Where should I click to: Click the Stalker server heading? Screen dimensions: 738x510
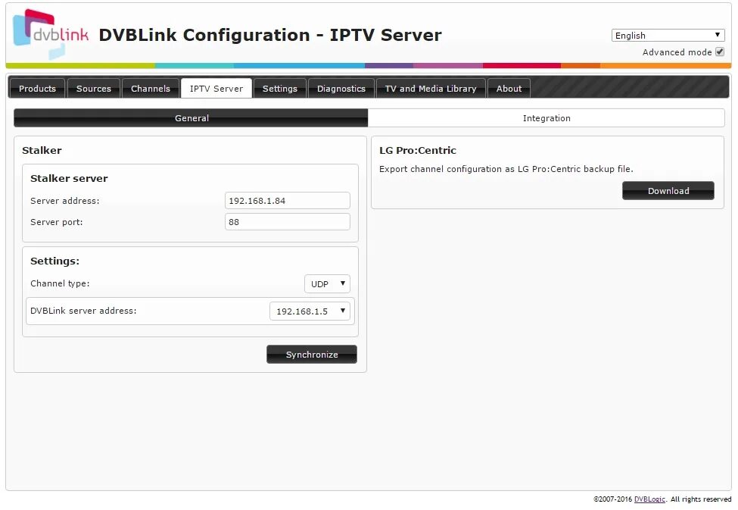(69, 179)
